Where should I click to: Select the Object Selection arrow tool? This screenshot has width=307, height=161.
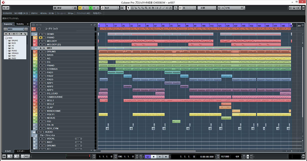tap(128, 8)
